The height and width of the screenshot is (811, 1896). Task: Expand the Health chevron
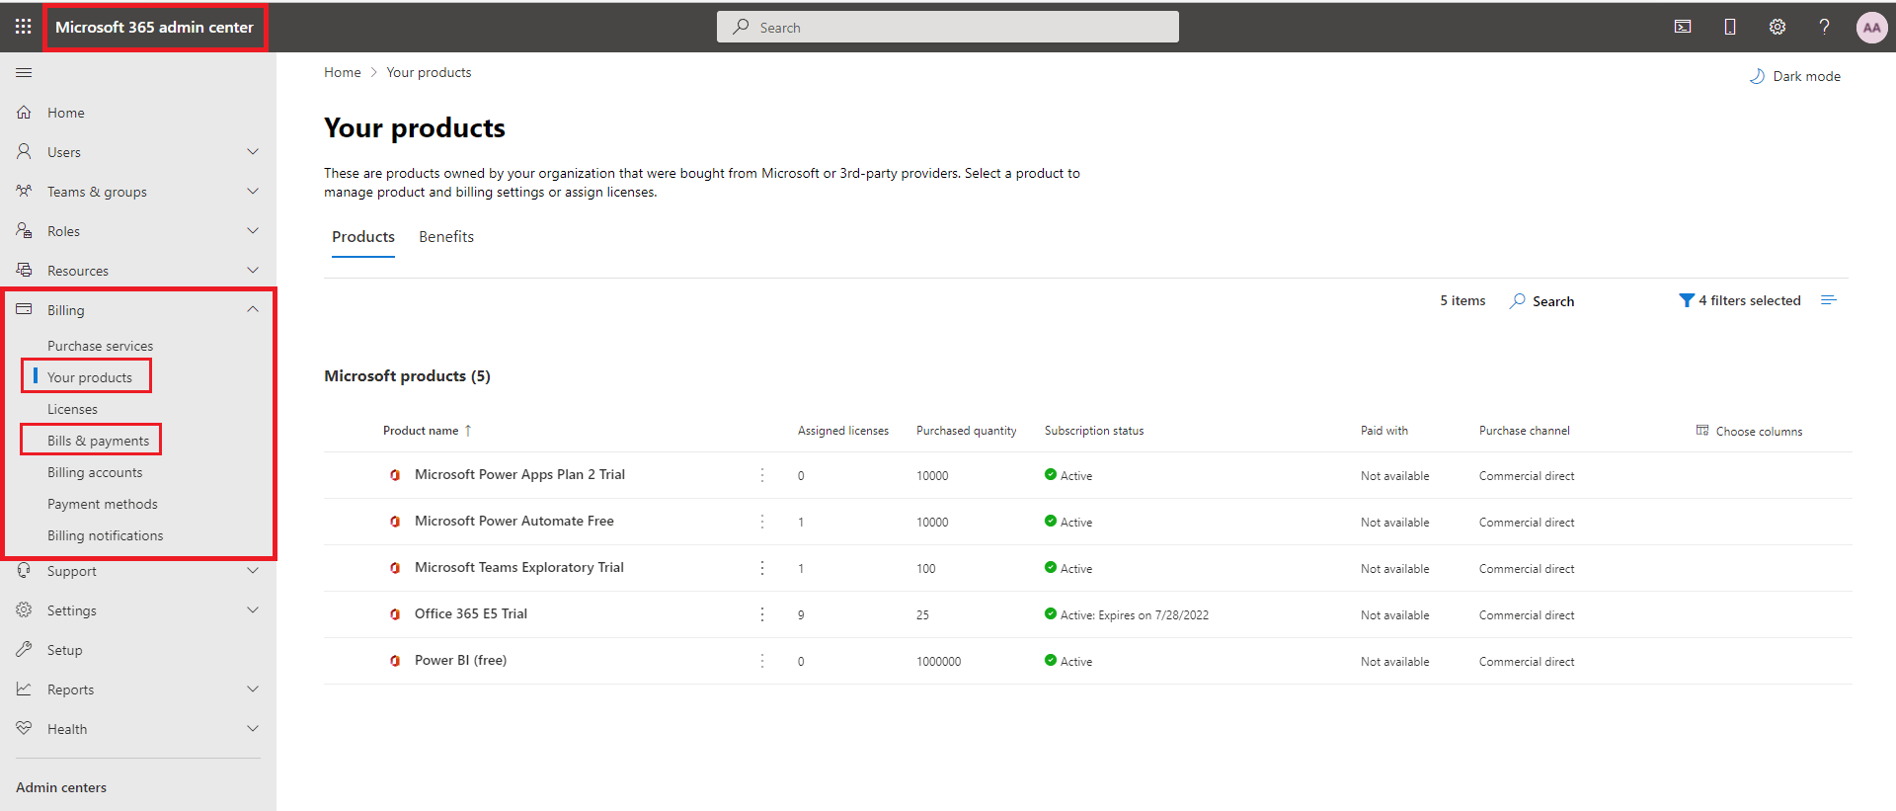coord(253,728)
